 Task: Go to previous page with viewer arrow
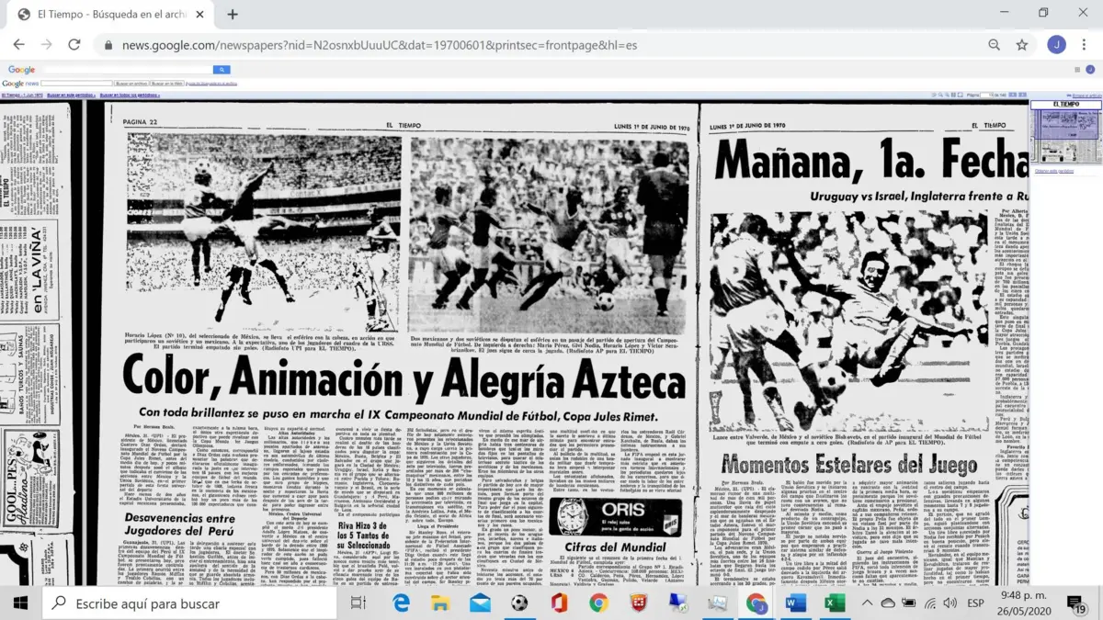(x=1012, y=95)
